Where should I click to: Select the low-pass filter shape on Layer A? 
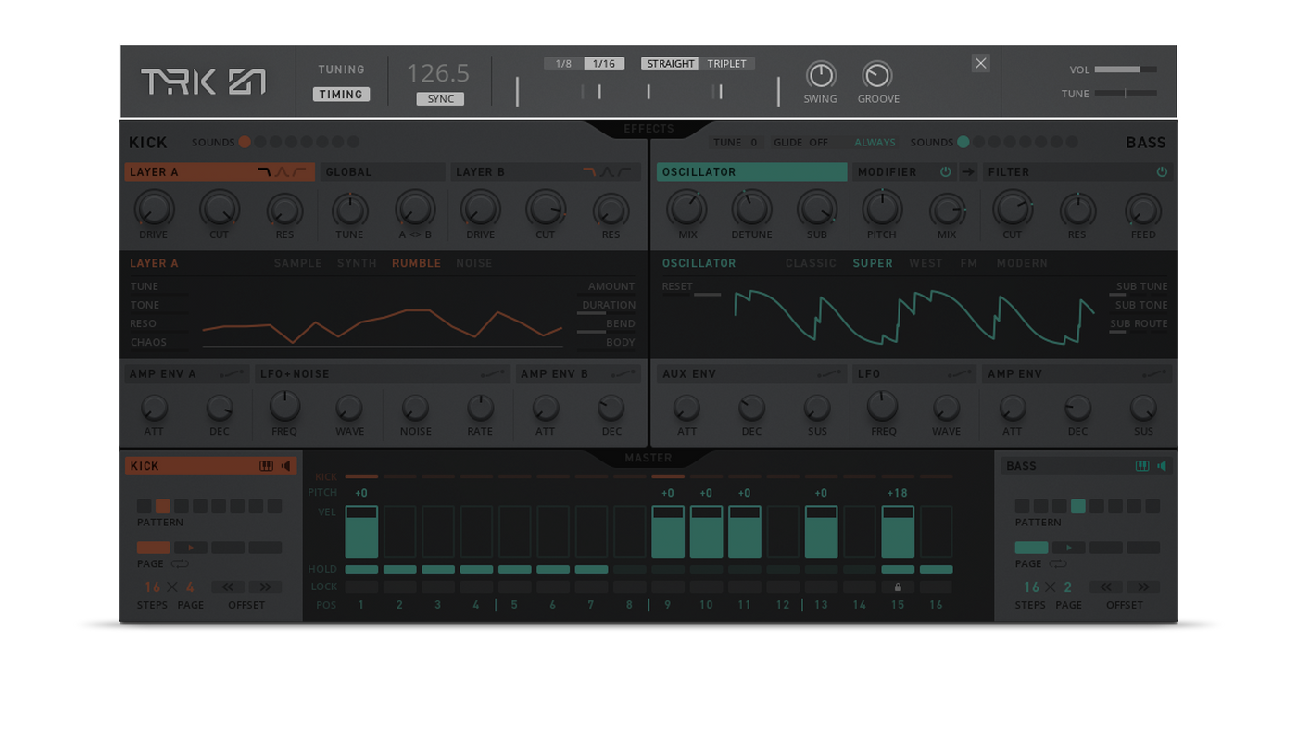coord(264,172)
